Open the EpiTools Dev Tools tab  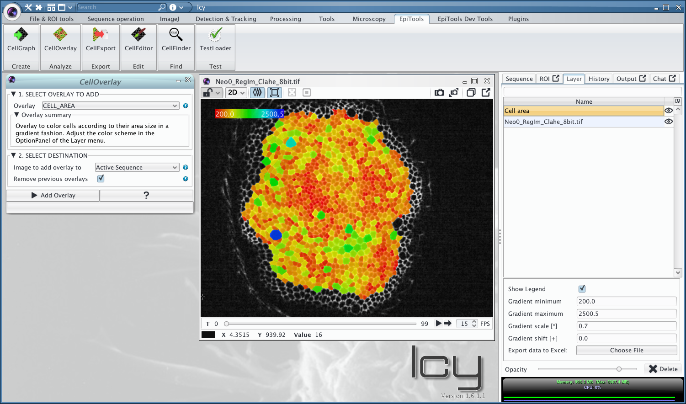(x=465, y=19)
